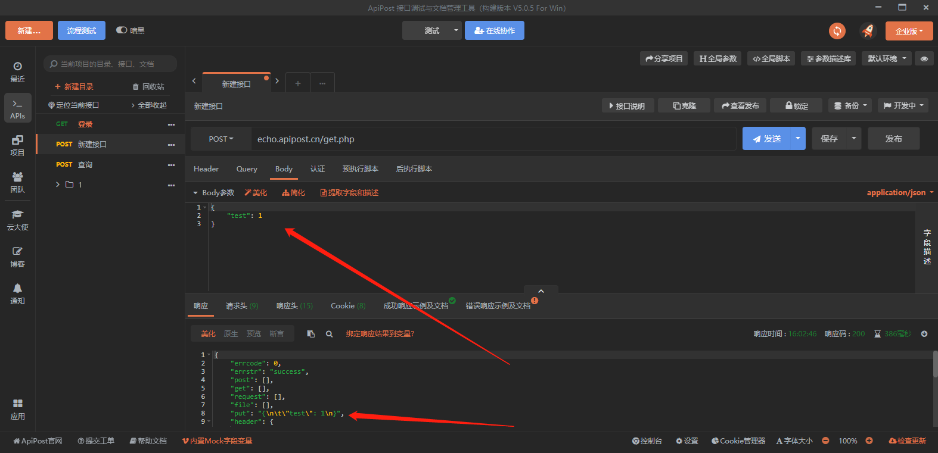The width and height of the screenshot is (938, 453).
Task: Toggle the 暗黑 dark mode switch
Action: pos(122,30)
